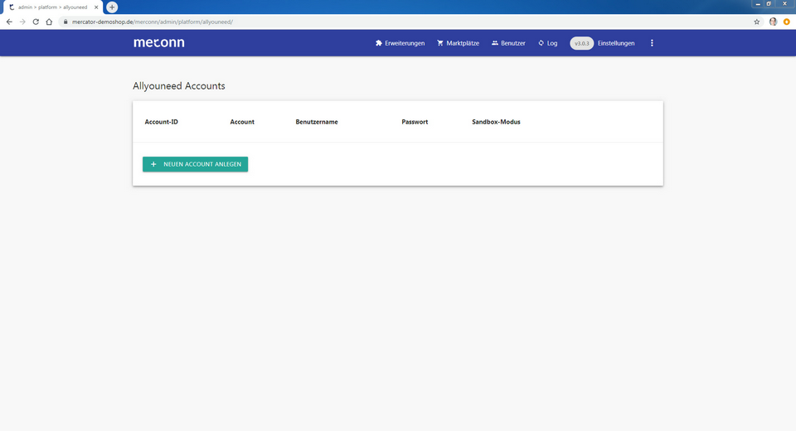796x431 pixels.
Task: Click the cart icon beside Marktplätze
Action: click(440, 43)
